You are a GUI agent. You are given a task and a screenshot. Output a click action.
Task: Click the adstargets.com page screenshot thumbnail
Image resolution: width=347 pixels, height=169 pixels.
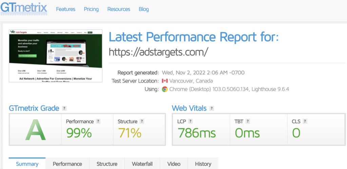(56, 56)
